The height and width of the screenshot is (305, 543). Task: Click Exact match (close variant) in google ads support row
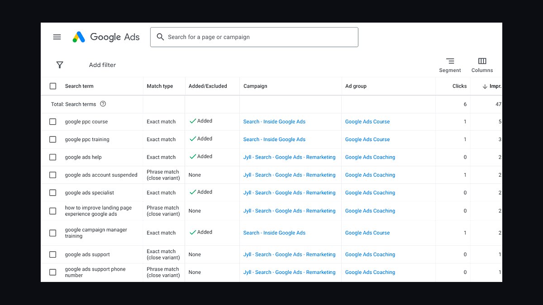(163, 254)
